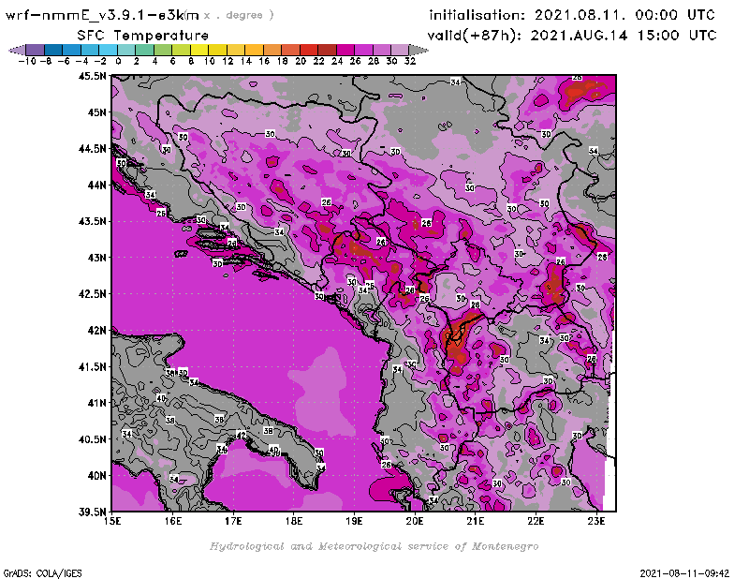This screenshot has height=579, width=749.
Task: Click the initialisation 2021.08.11. 00:00 UTC text
Action: click(572, 15)
